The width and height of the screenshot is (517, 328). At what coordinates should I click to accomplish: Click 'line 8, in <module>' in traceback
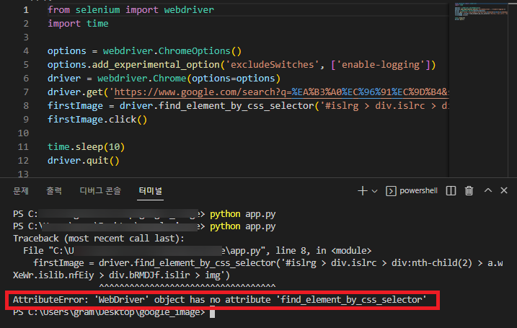[324, 251]
